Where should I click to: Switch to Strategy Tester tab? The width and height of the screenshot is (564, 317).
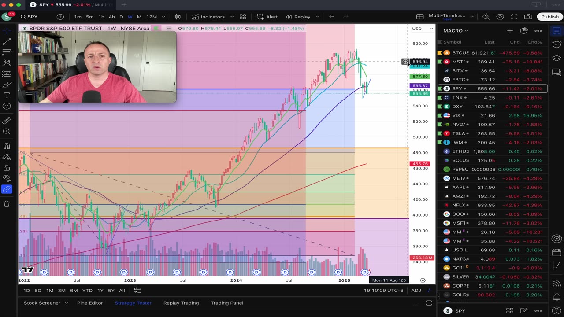133,303
